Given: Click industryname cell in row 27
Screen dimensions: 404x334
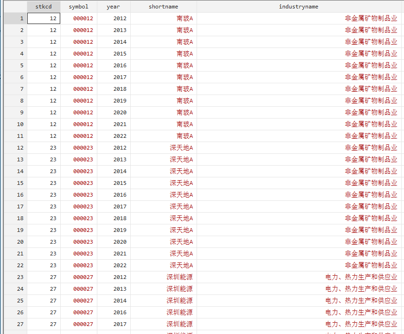Looking at the screenshot, I should point(299,324).
